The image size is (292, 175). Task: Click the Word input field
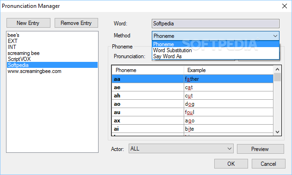pos(216,24)
